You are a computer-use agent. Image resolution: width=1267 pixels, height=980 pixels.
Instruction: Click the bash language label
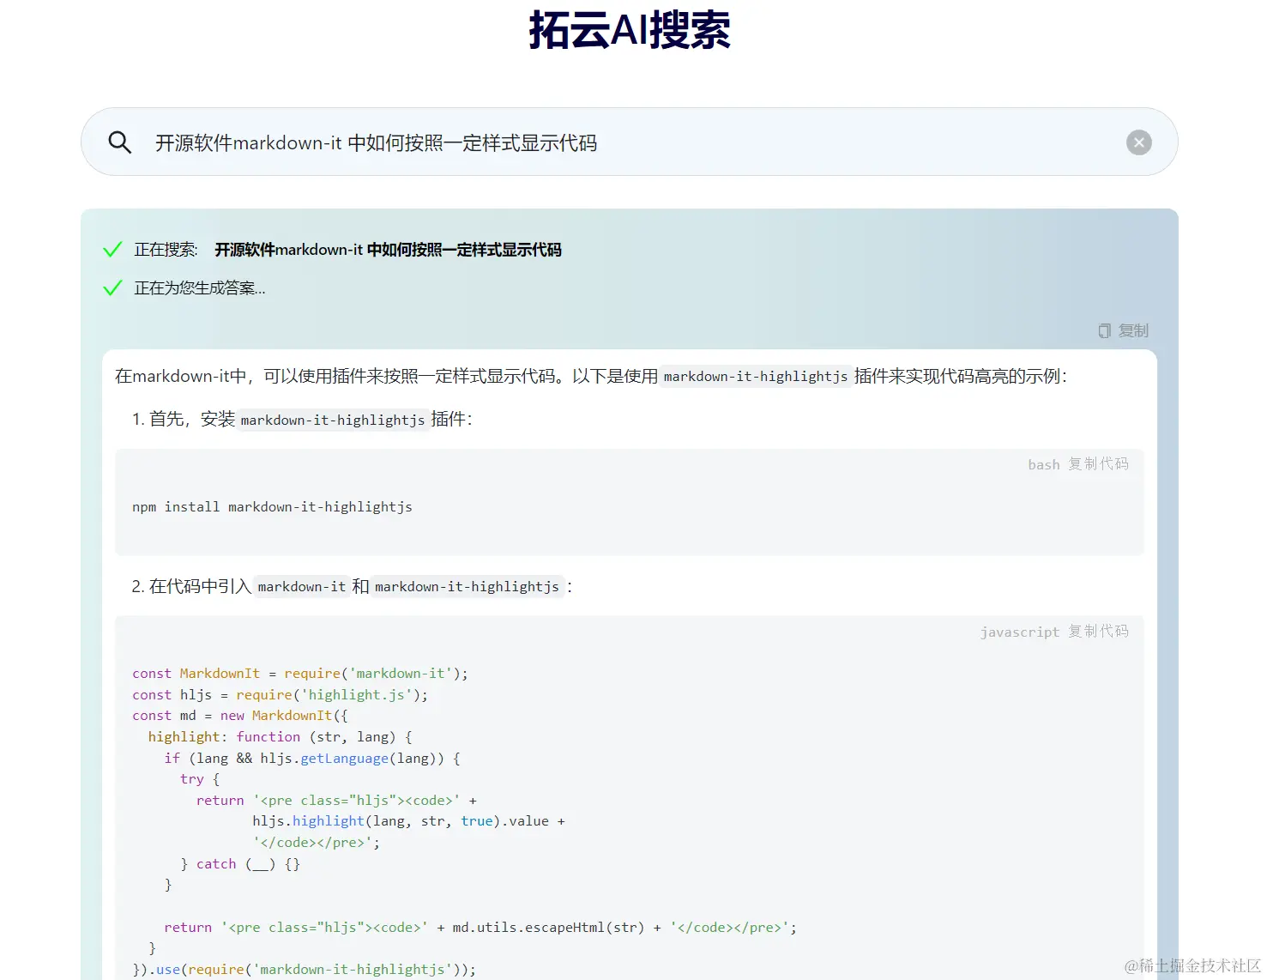pos(1043,463)
